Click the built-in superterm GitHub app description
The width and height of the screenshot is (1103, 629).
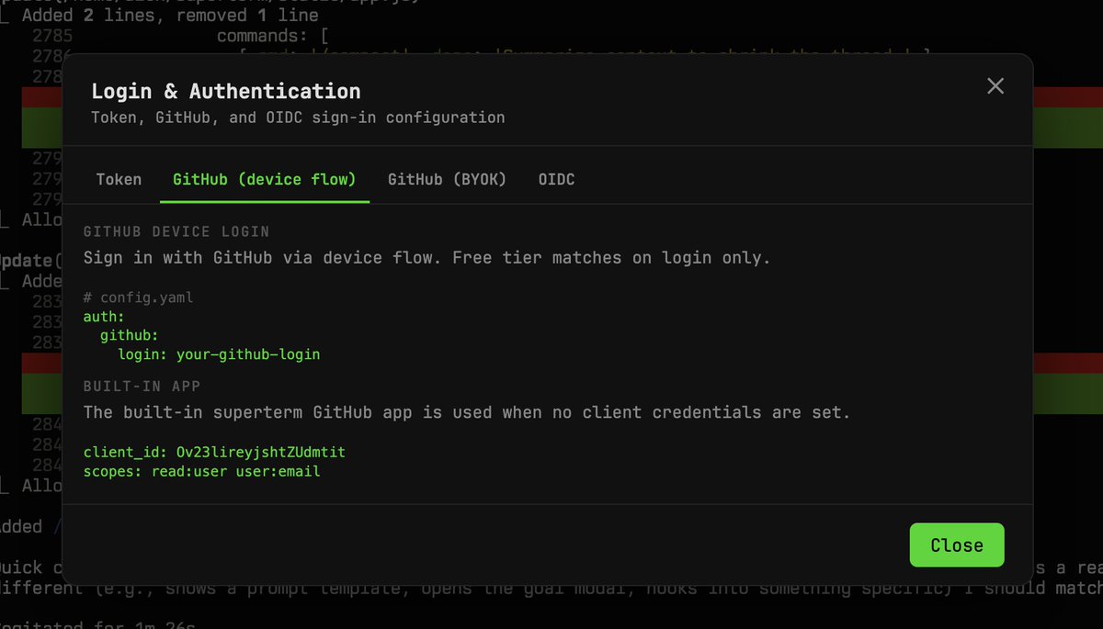[x=467, y=412]
